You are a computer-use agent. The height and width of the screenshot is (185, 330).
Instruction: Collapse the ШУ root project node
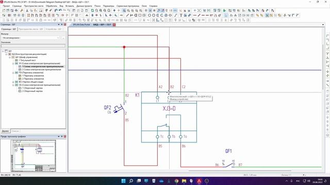tap(3, 51)
